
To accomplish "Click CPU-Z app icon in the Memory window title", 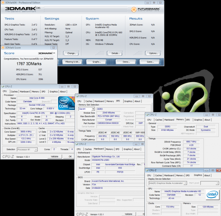I will (x=147, y=115).
